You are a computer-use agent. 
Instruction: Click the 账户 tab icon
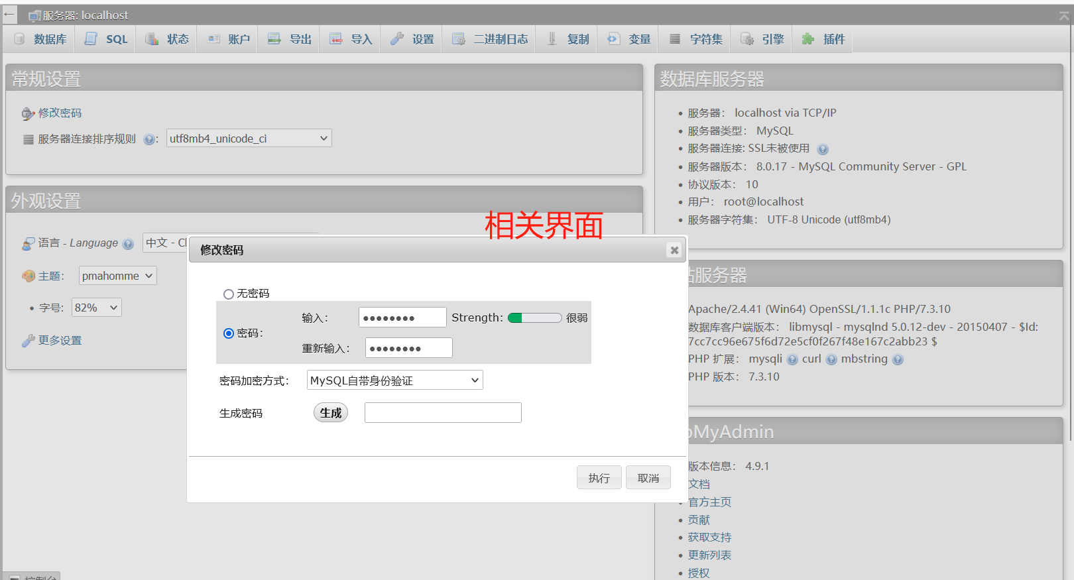[x=213, y=39]
